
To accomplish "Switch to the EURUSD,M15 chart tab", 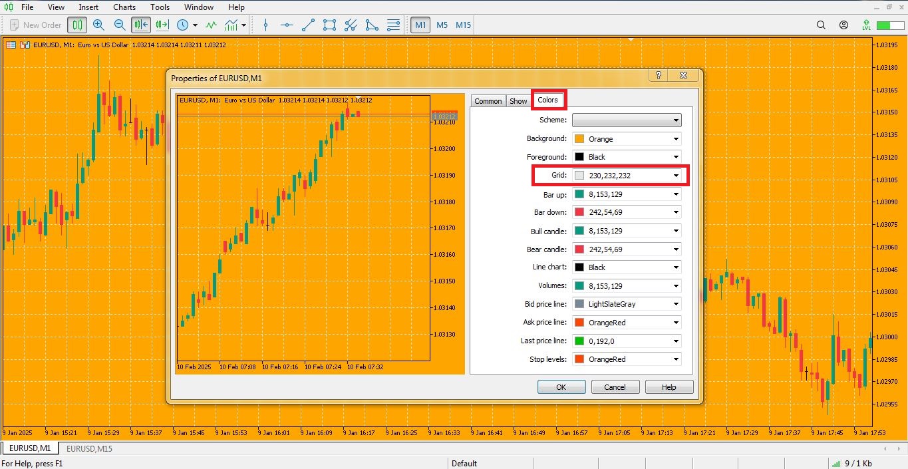I will point(89,448).
